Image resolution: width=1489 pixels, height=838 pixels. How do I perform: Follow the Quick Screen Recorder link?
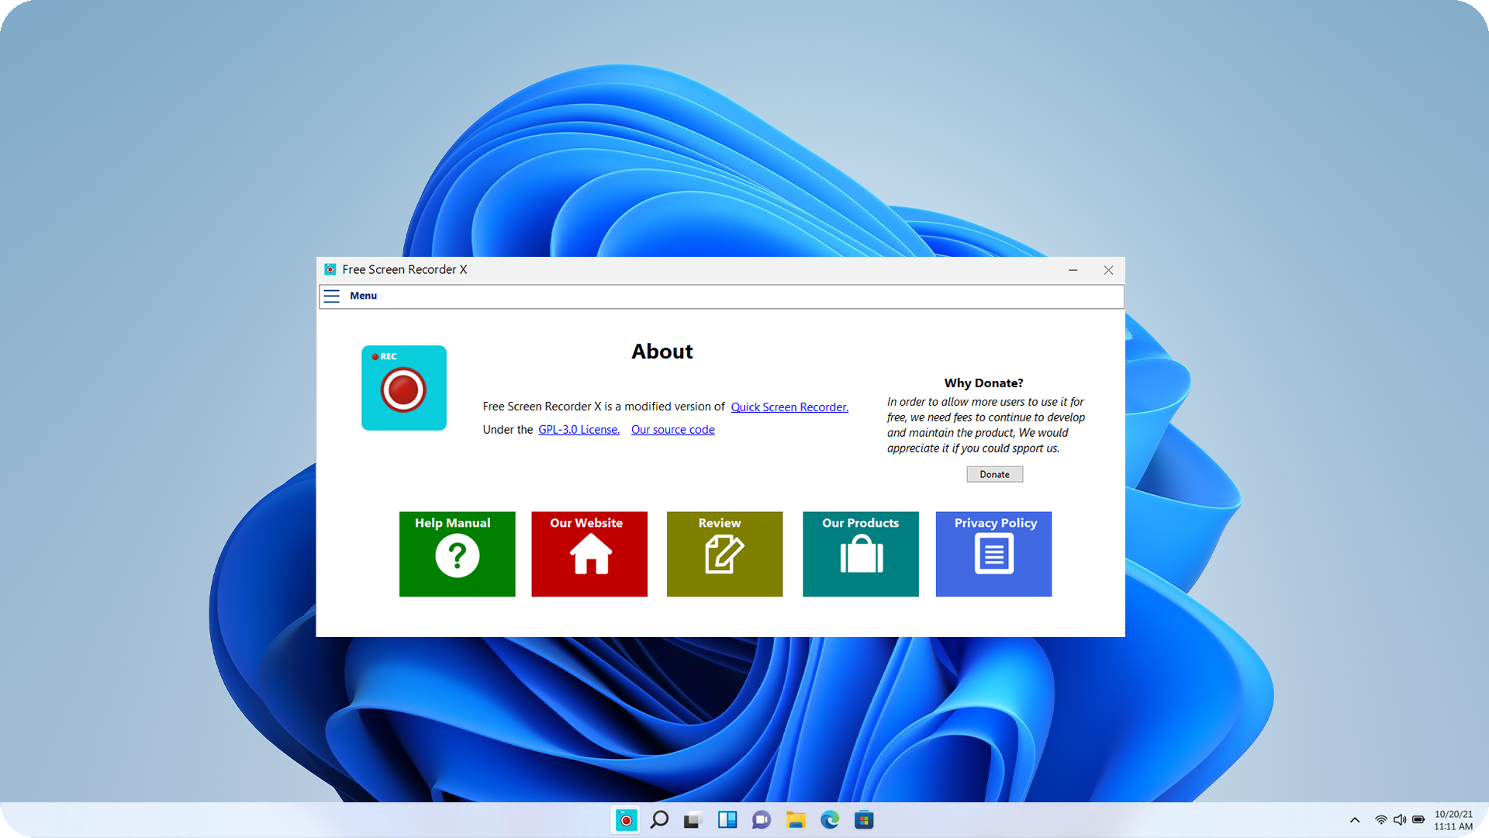coord(789,407)
